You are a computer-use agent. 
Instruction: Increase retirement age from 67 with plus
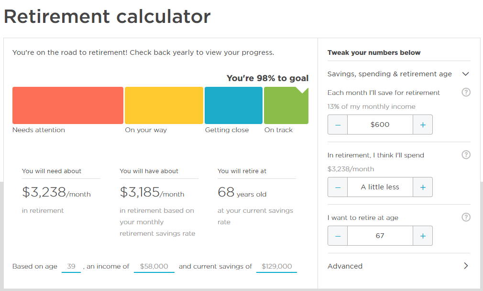click(x=422, y=236)
